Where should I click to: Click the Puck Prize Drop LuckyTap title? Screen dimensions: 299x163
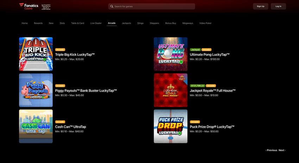[x=212, y=127]
